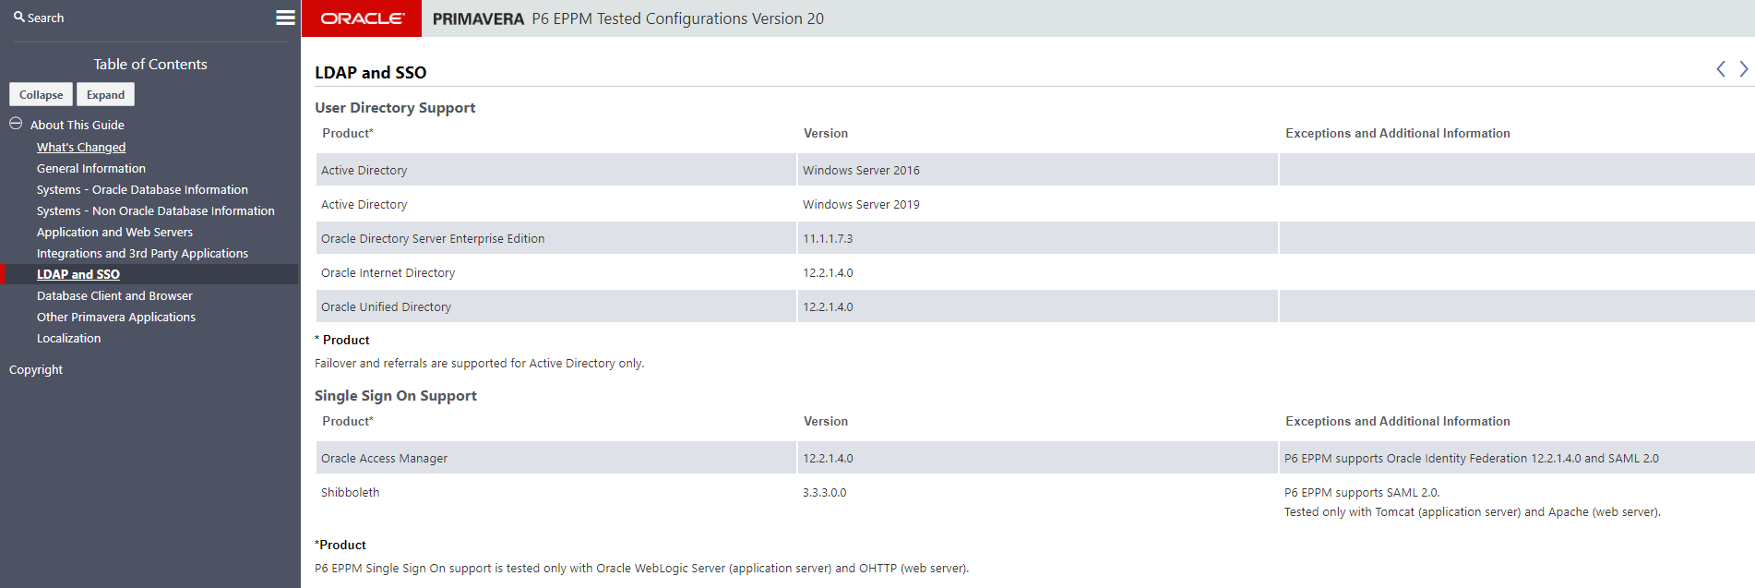Open Database Client and Browser

(x=114, y=295)
